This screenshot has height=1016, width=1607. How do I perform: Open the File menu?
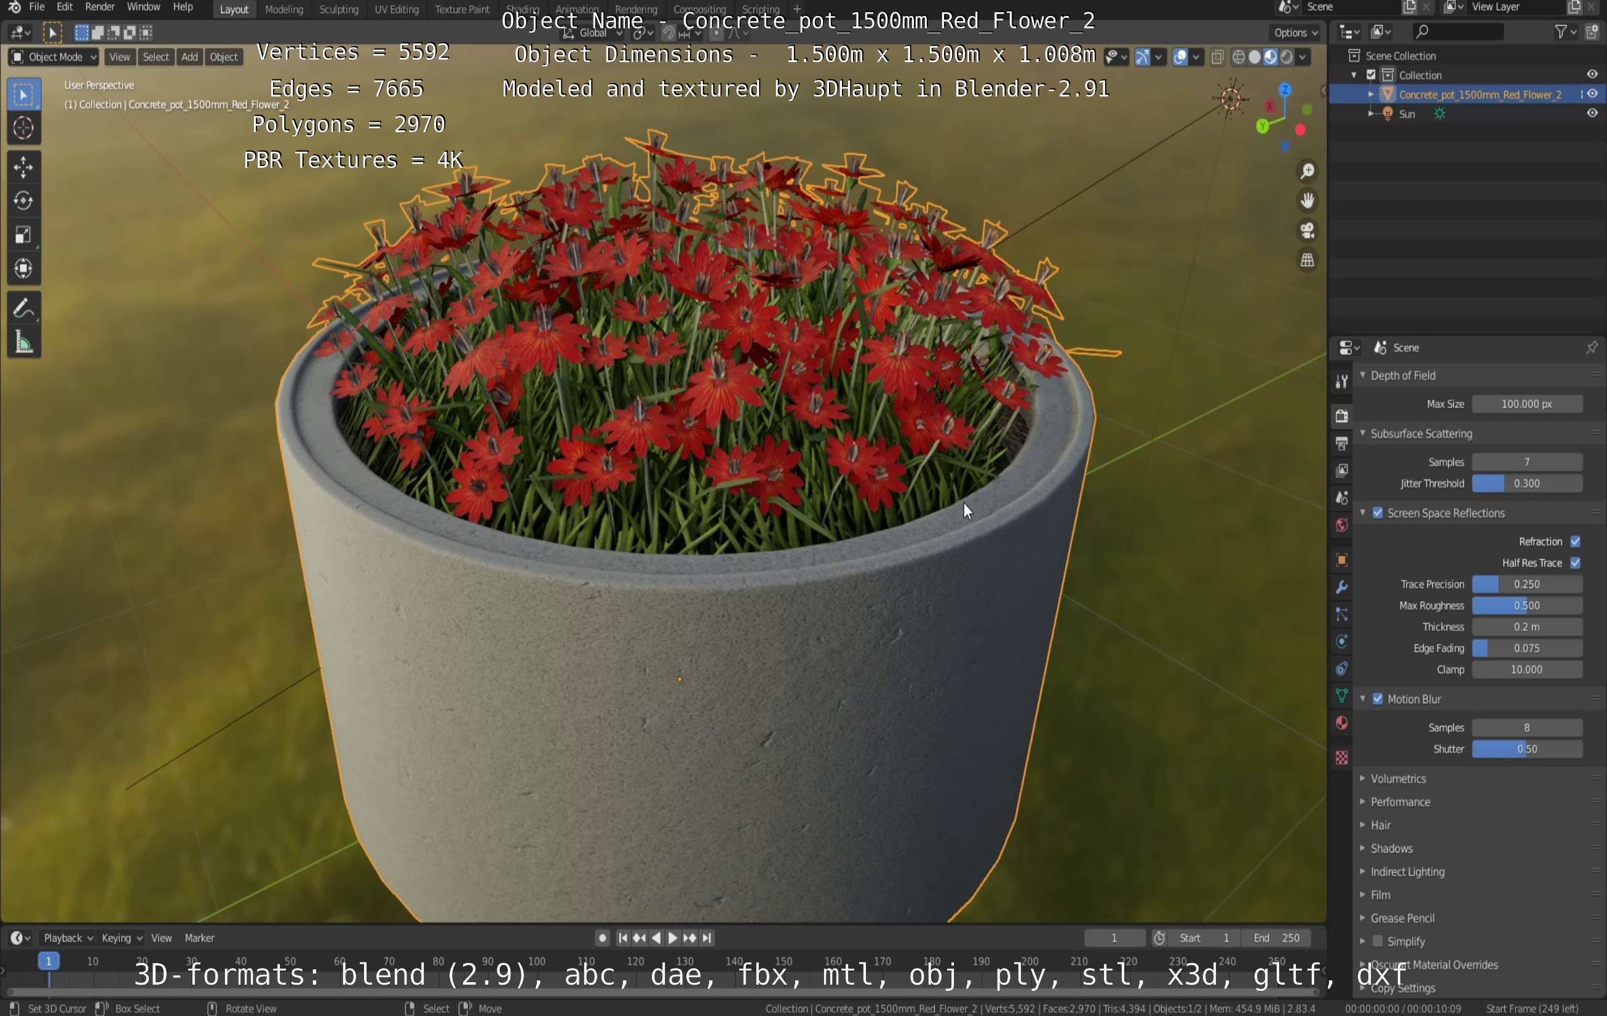[37, 7]
